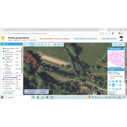127x127 pixels.
Task: Click the map link chain icon
Action: tap(45, 45)
